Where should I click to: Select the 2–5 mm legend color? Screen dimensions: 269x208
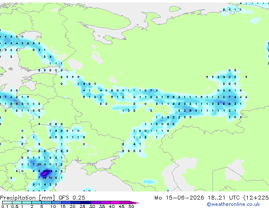[36, 202]
